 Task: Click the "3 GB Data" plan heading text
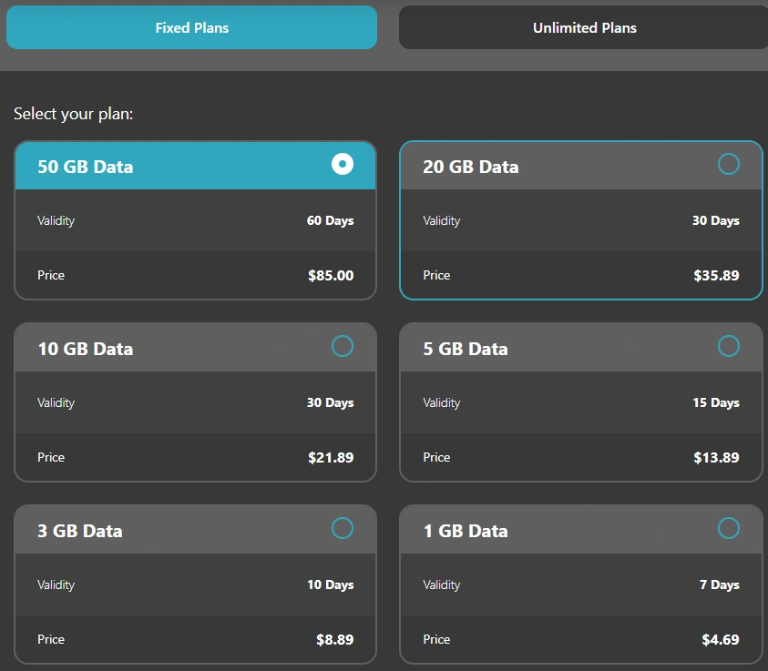click(x=79, y=531)
